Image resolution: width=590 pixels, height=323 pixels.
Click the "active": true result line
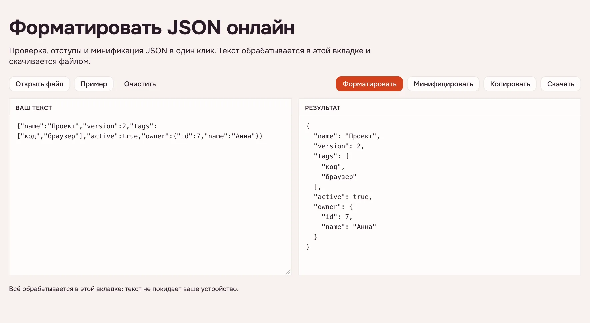pos(343,197)
